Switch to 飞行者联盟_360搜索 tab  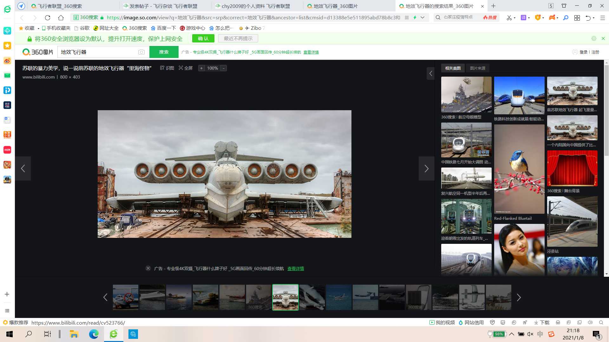click(x=73, y=6)
